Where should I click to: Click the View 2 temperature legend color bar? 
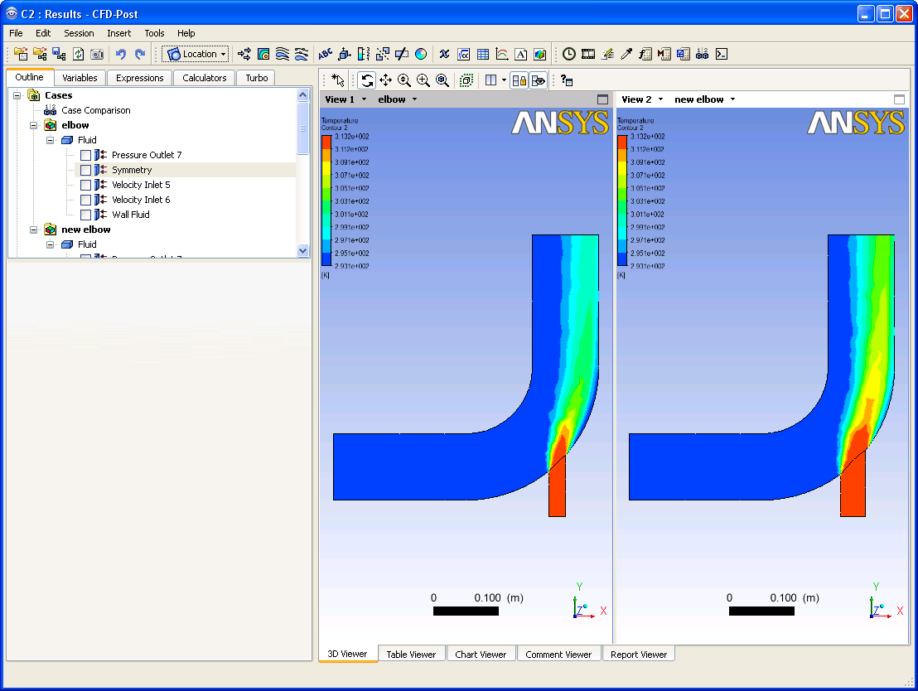[x=622, y=201]
